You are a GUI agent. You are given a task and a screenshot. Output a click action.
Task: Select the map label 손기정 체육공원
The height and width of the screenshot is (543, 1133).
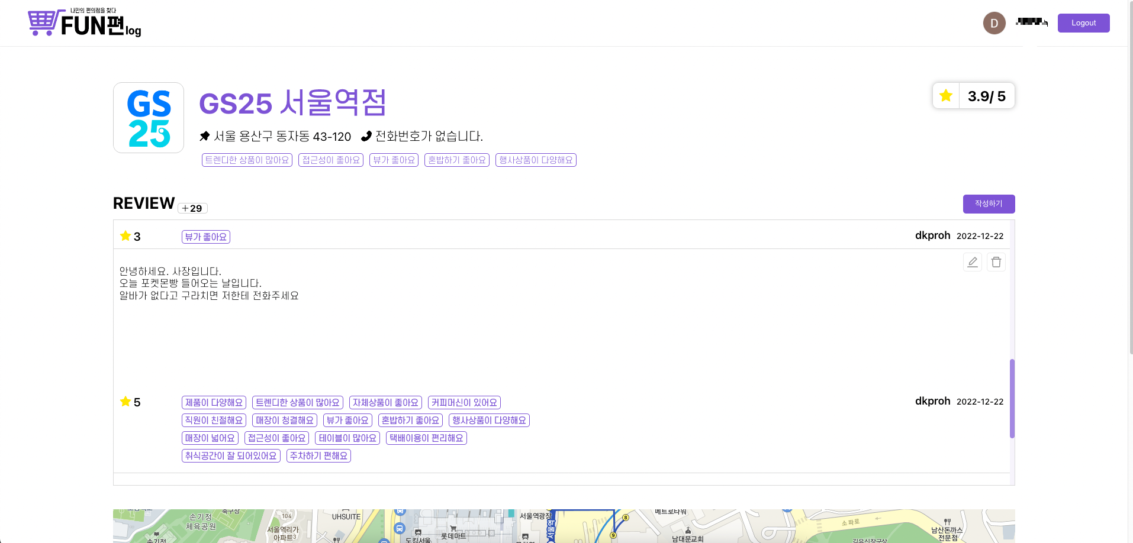201,522
